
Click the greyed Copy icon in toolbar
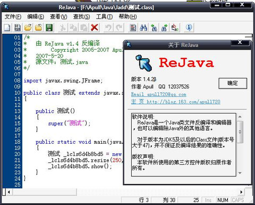click(73, 28)
